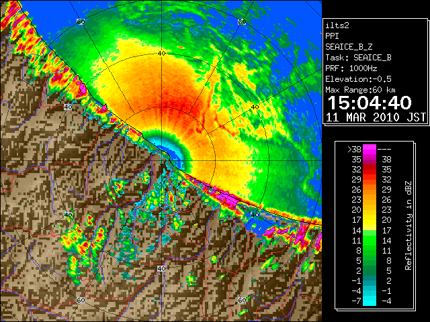Screen dimensions: 430x322
Task: Pick the magenta swatch beside '>38'
Action: pyautogui.click(x=370, y=149)
